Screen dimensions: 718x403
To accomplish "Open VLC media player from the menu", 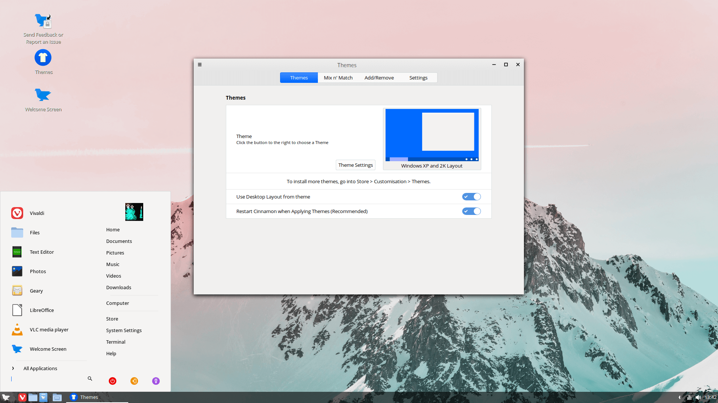I will click(49, 329).
